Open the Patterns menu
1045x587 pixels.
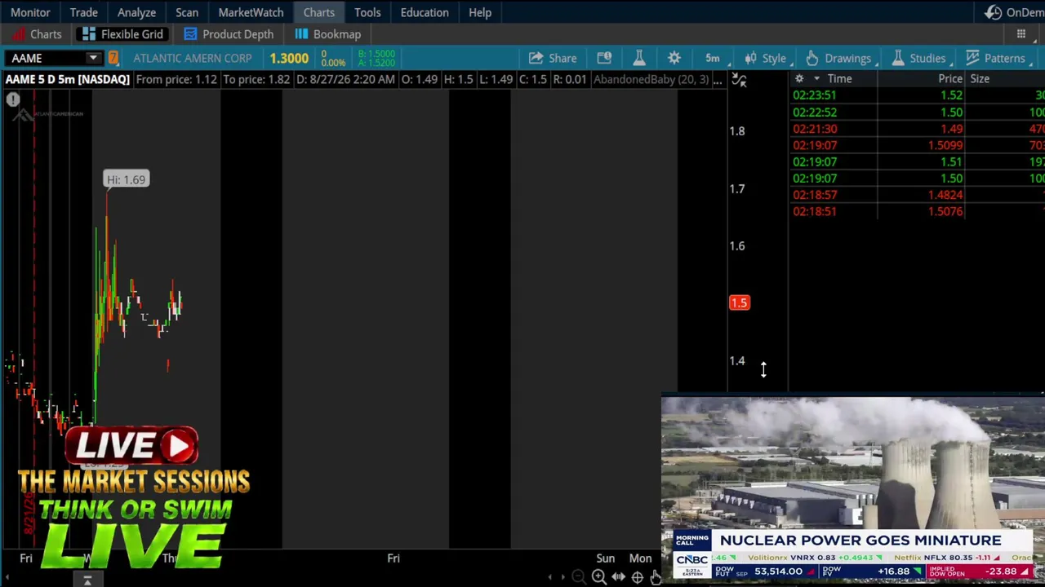pos(995,58)
